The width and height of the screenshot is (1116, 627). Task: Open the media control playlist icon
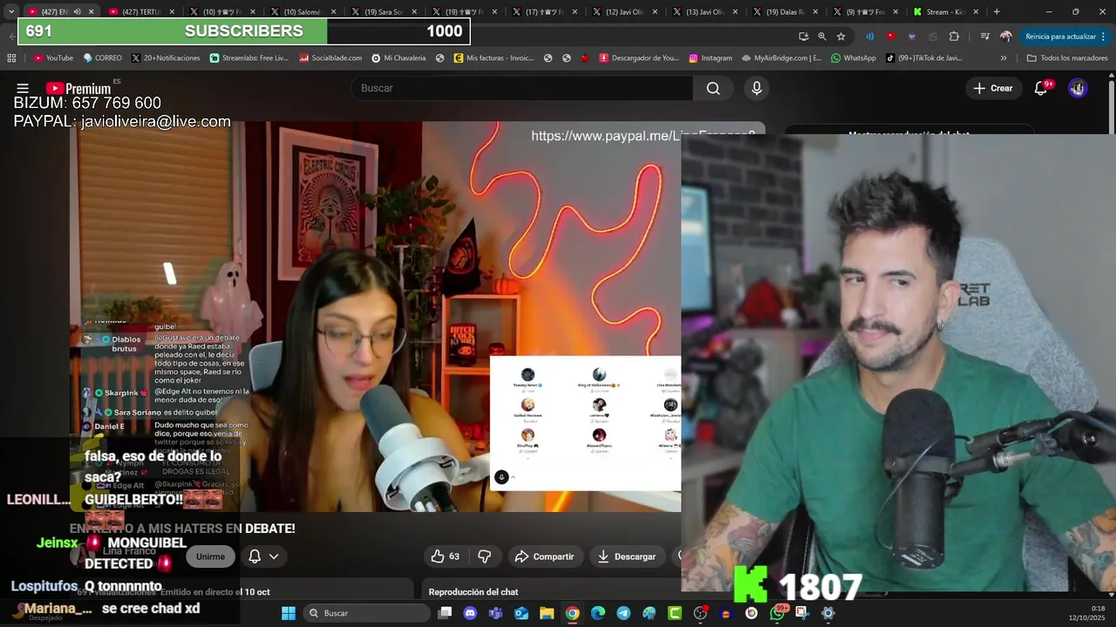tap(985, 37)
